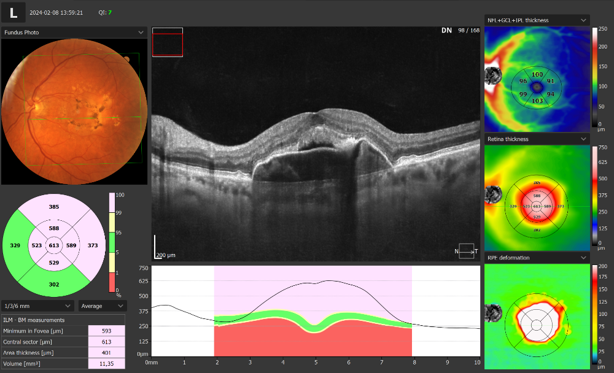
Task: Click the optic disc on NFL+GCL+IPL map
Action: 492,76
